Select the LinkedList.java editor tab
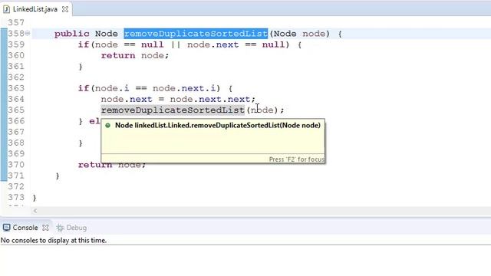 coord(35,9)
